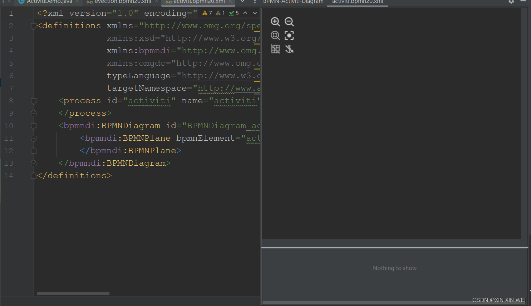
Task: Zoom in on the BPMN diagram
Action: click(x=275, y=22)
